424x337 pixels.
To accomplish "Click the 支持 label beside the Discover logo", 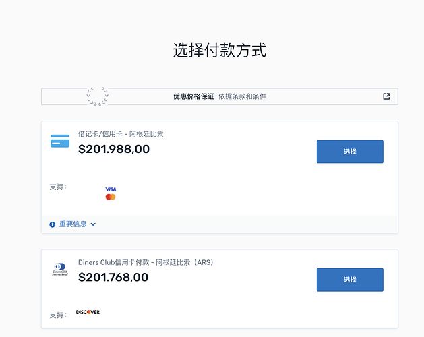I will 58,315.
